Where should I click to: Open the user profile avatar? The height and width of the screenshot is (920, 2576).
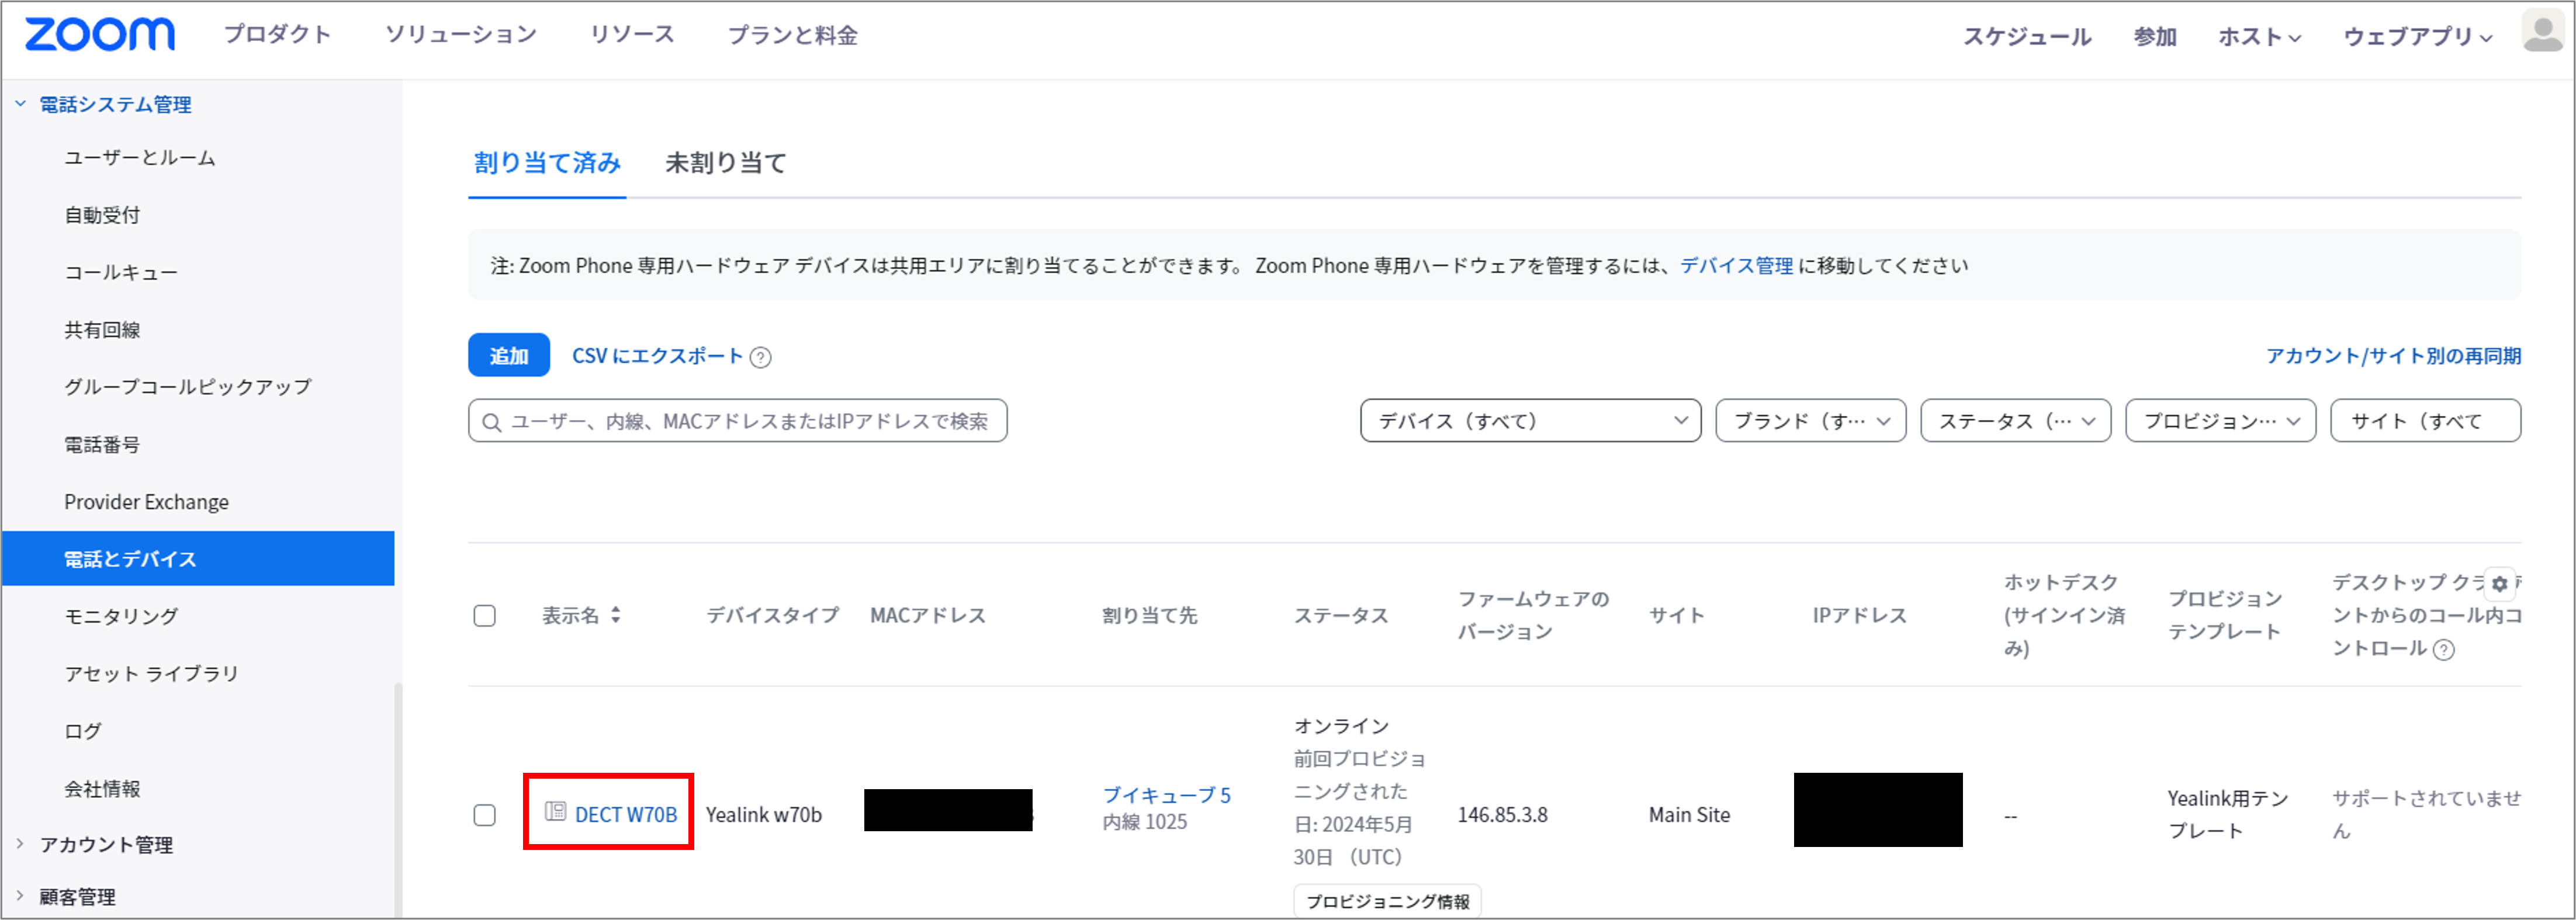[x=2543, y=31]
